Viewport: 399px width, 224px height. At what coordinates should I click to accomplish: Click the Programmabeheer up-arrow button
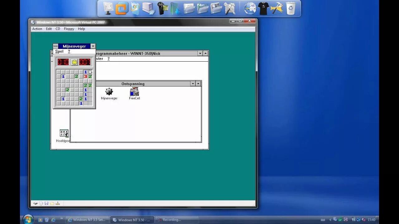point(205,54)
